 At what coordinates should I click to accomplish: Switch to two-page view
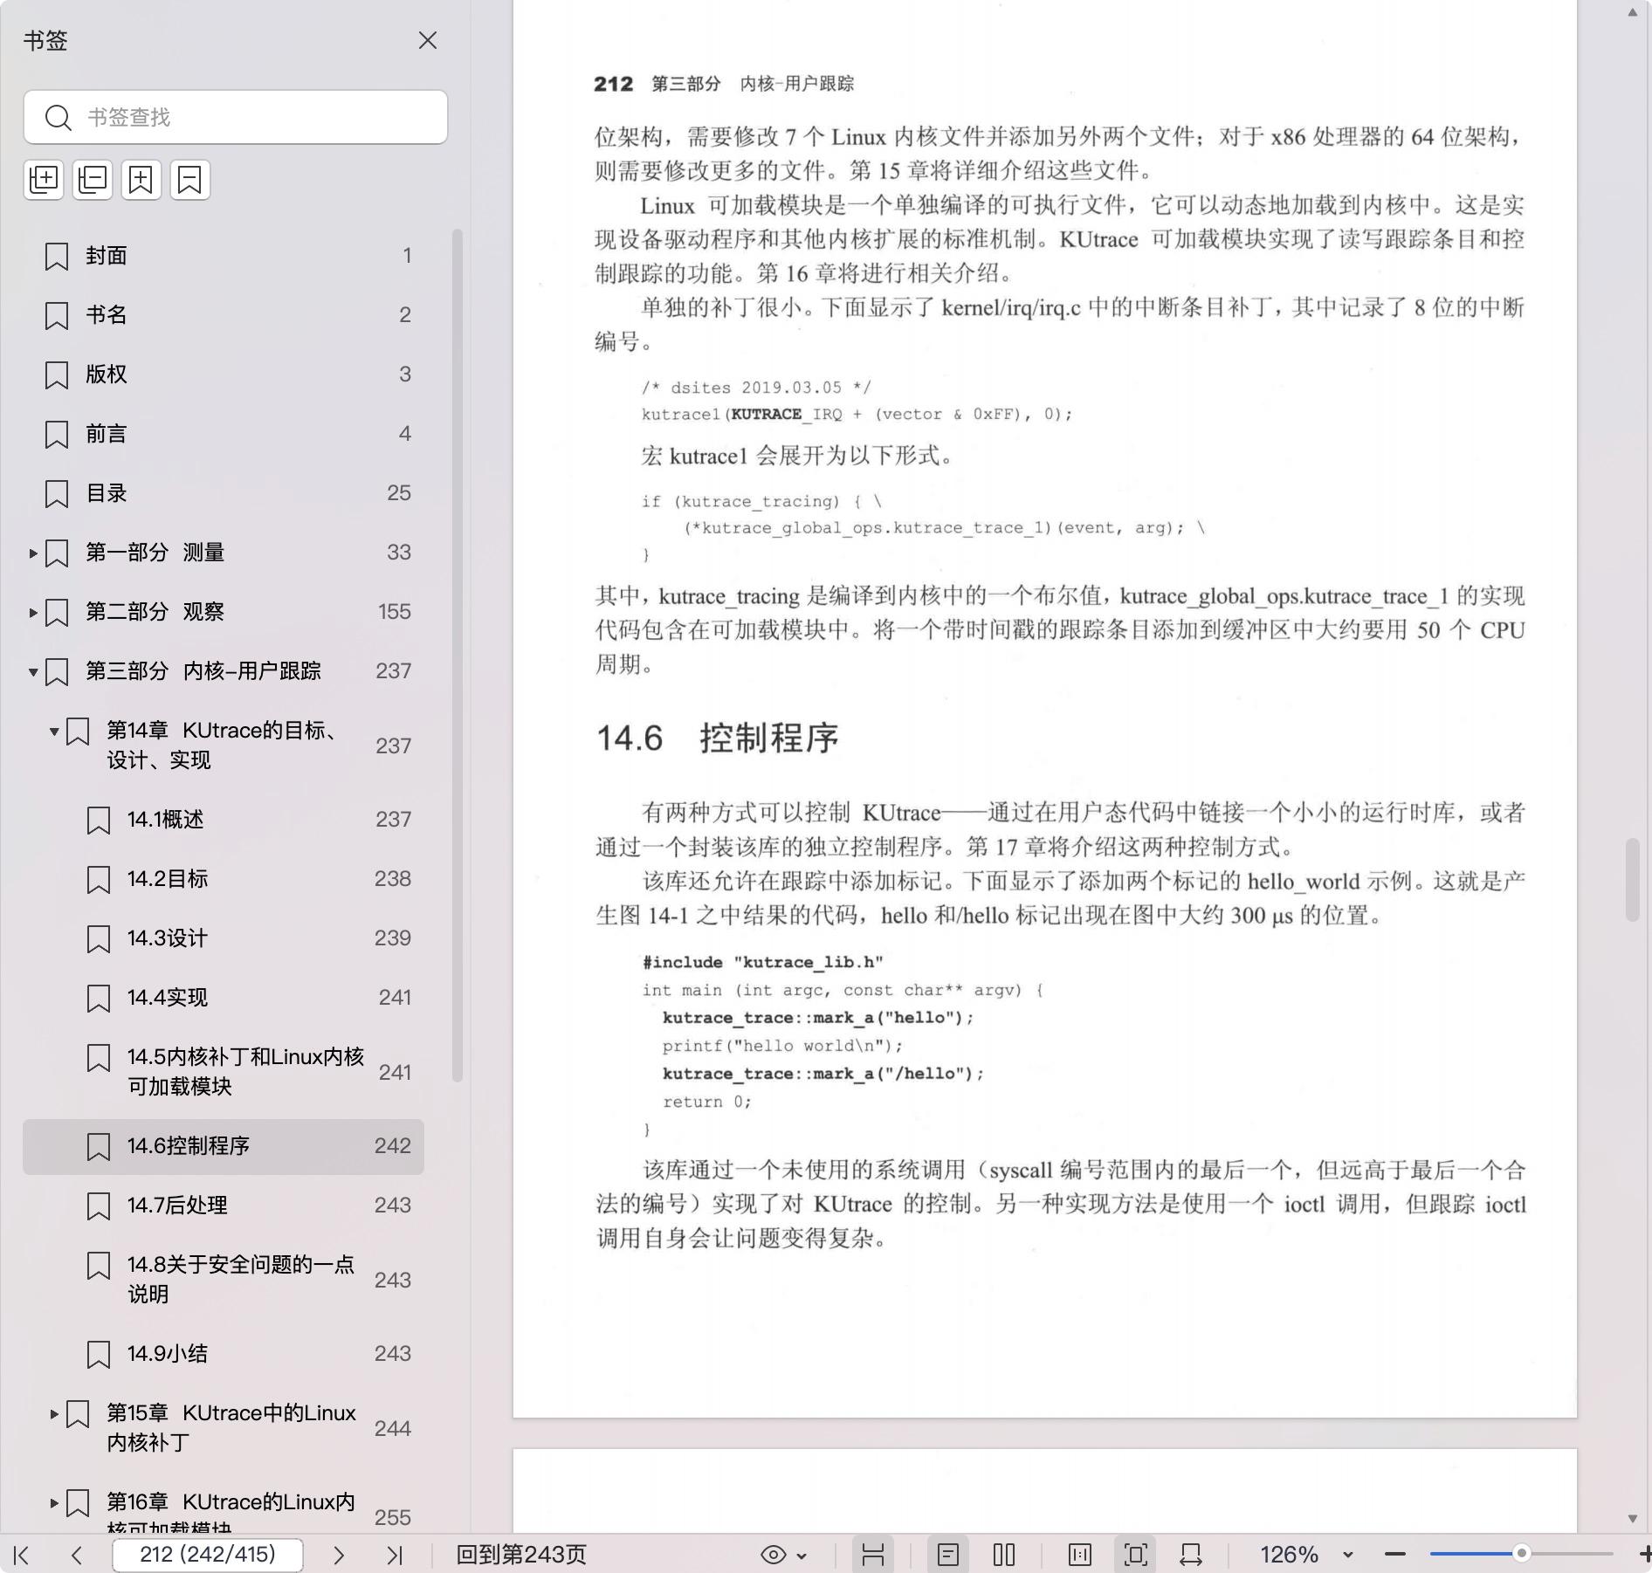[x=1004, y=1555]
